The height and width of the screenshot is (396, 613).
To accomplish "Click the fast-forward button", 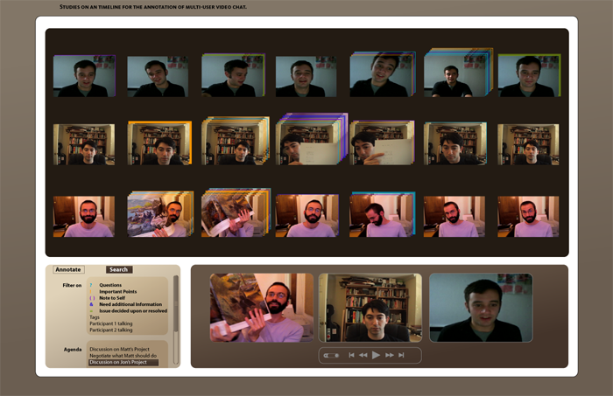I will point(389,355).
